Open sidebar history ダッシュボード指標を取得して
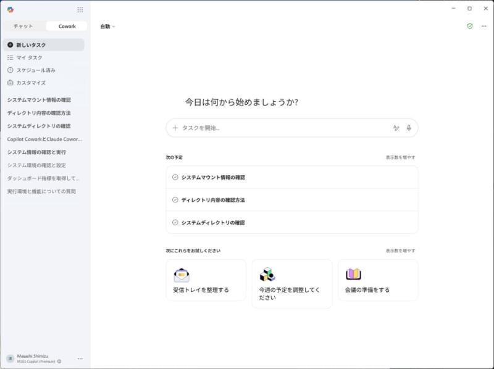The height and width of the screenshot is (369, 494). pos(43,178)
